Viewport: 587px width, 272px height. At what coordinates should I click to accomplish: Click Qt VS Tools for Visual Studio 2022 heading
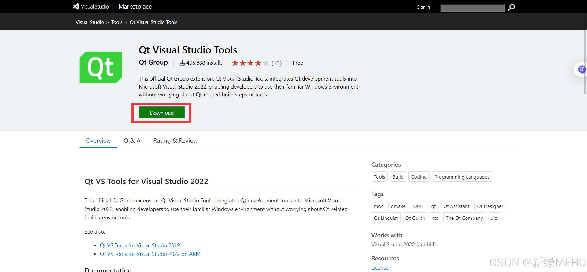tap(146, 181)
